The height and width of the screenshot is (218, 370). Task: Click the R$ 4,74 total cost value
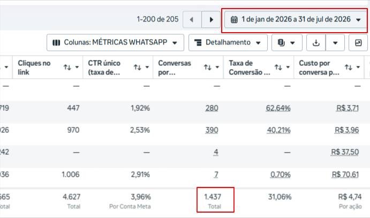[350, 197]
